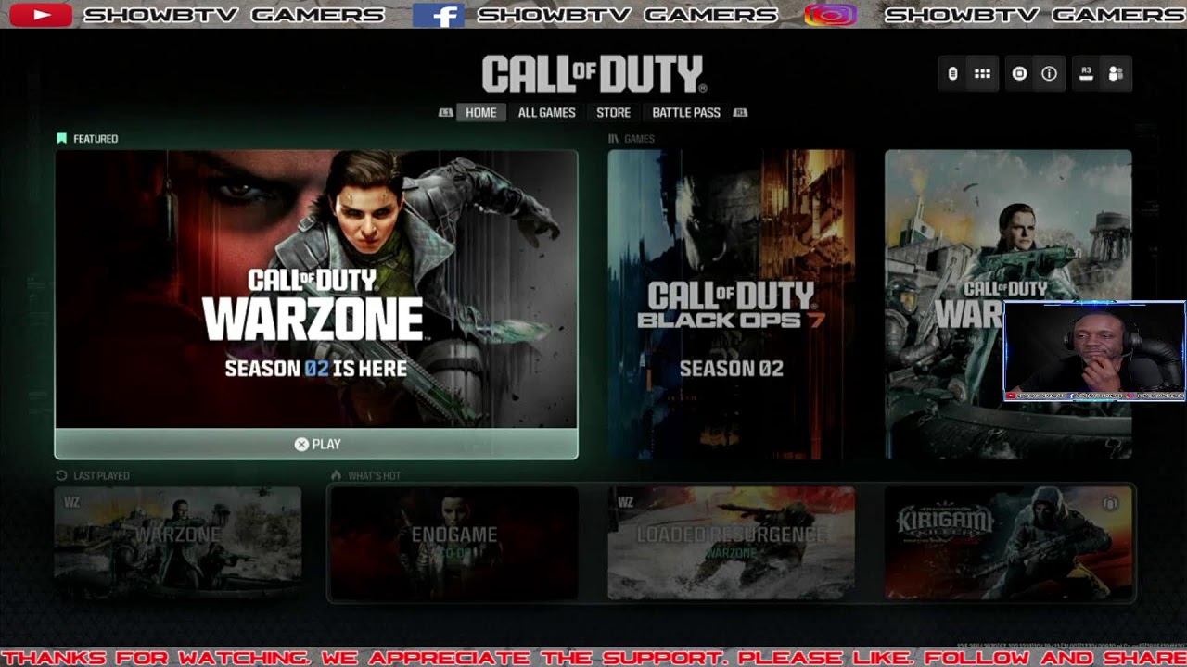Click the square button prompt icon

(1019, 74)
